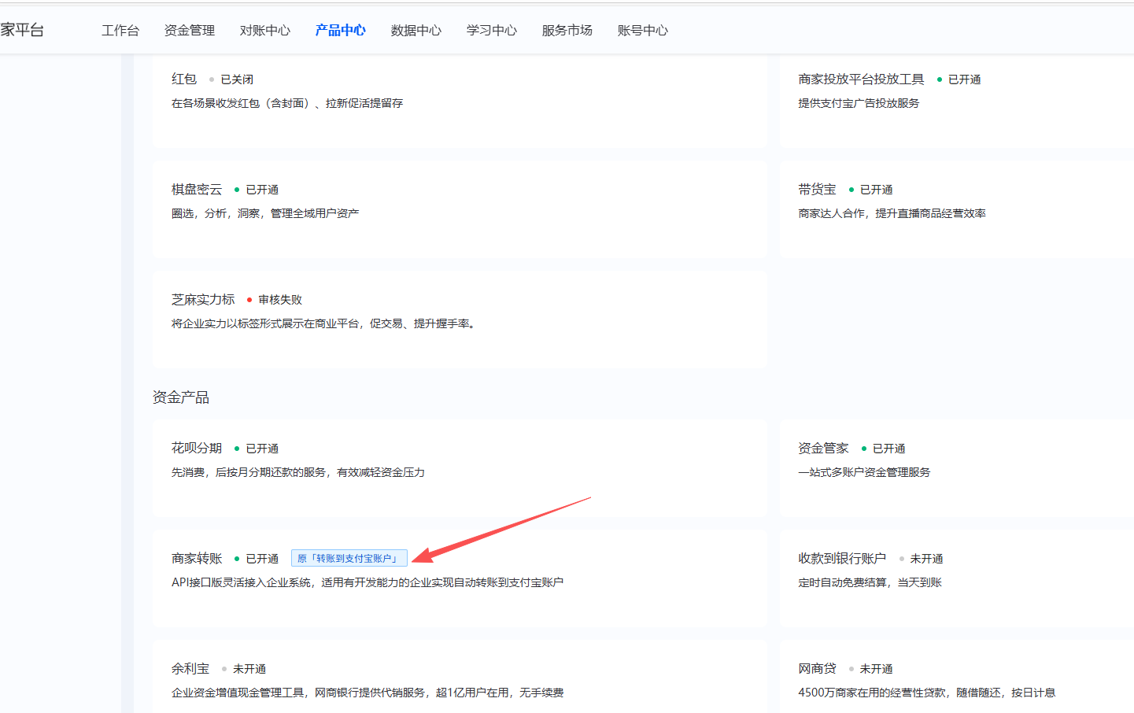The image size is (1134, 713).
Task: 点击红包产品名称
Action: point(183,79)
